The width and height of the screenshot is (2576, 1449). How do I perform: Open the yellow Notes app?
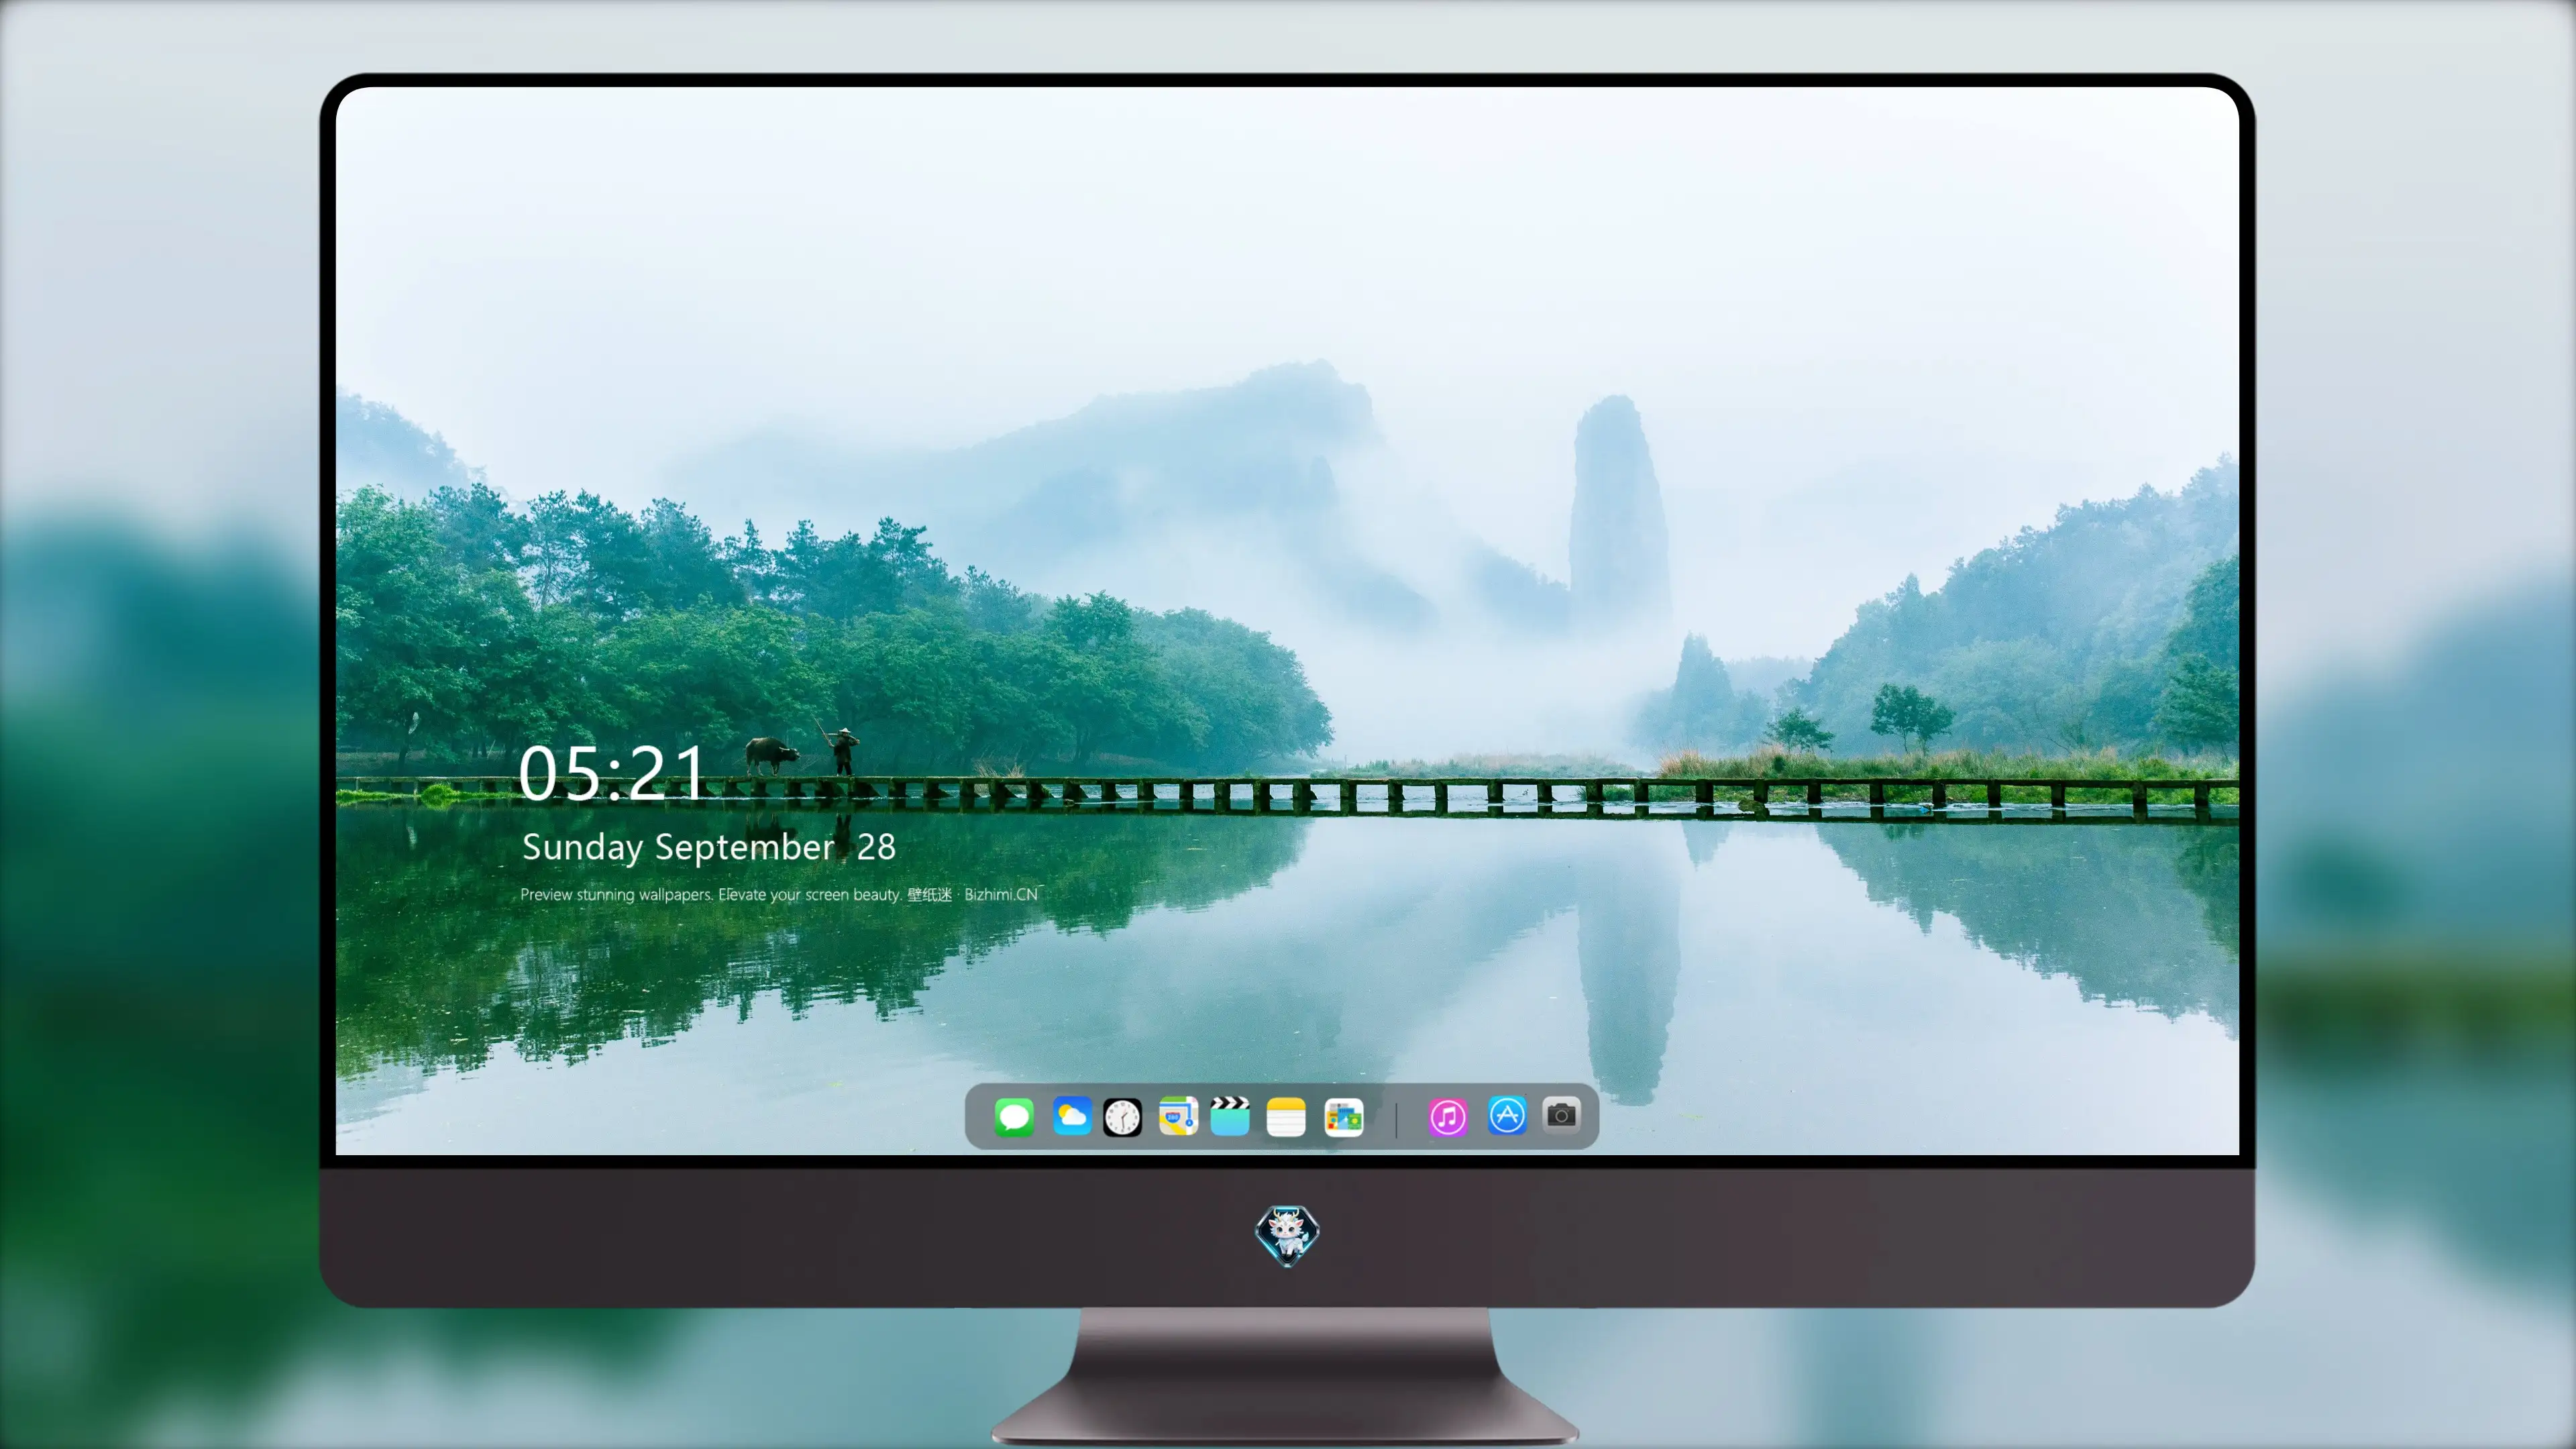coord(1286,1117)
